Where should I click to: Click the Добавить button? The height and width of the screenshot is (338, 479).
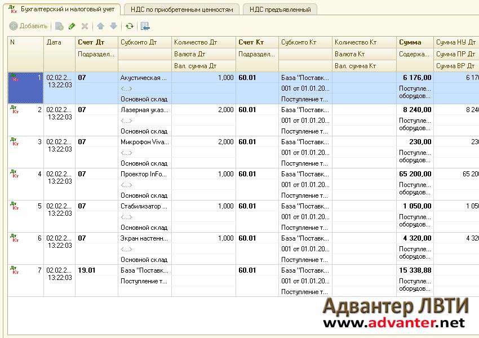(x=28, y=26)
